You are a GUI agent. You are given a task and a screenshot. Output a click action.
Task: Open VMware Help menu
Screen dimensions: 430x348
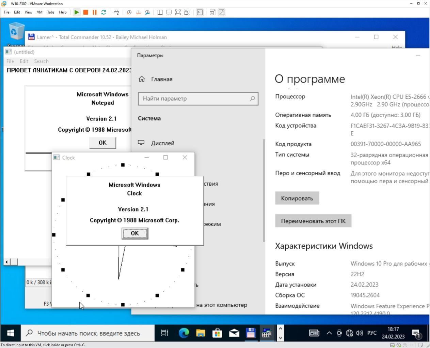pyautogui.click(x=63, y=12)
